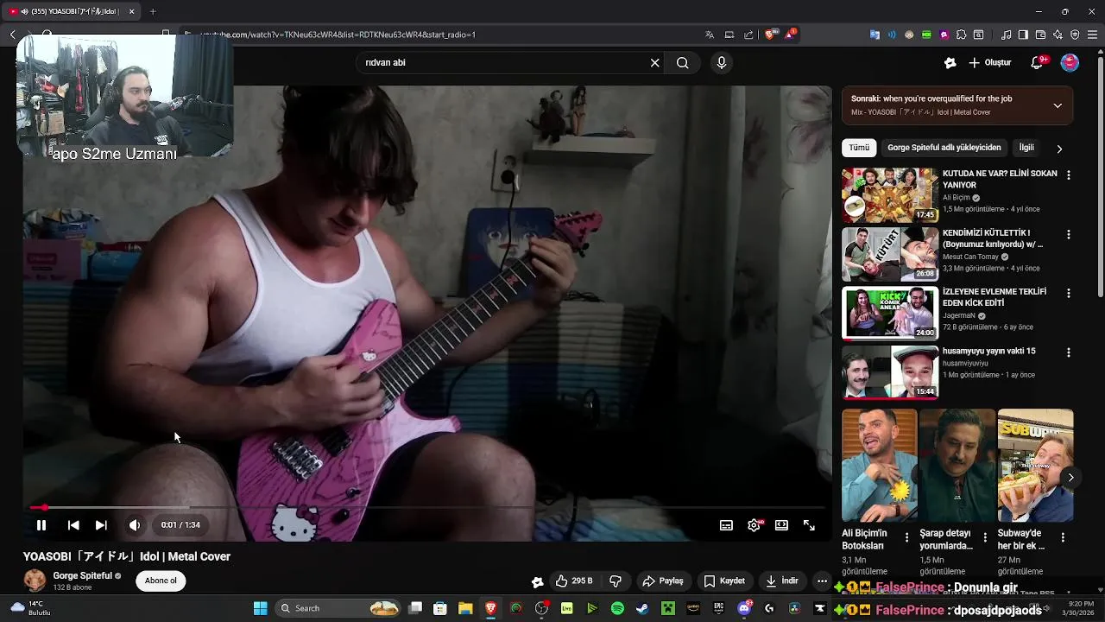Open the 'Ali Biçim'in Botoksları' short
1105x622 pixels.
[879, 466]
